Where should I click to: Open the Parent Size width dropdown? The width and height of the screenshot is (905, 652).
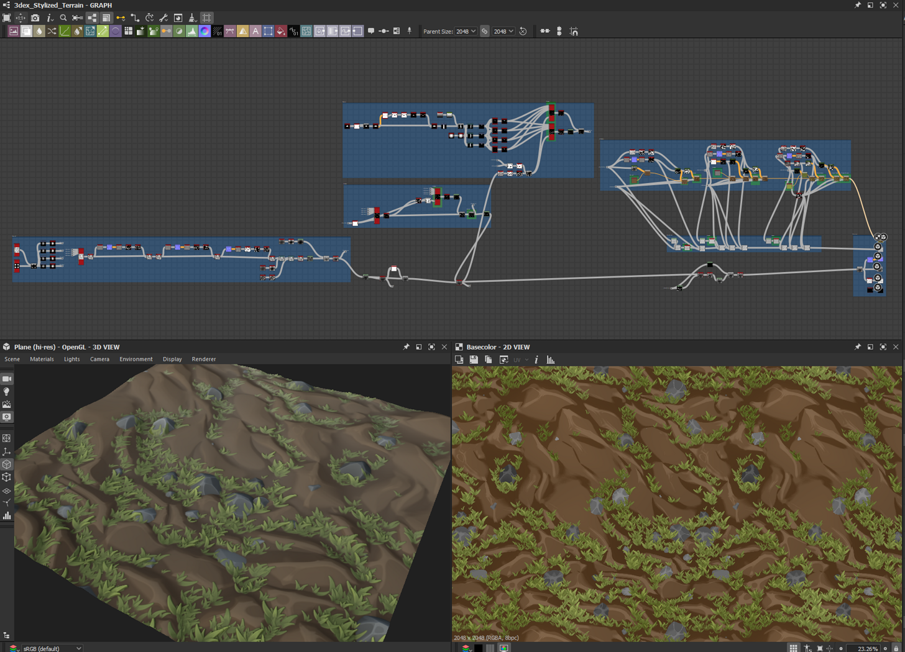[466, 31]
